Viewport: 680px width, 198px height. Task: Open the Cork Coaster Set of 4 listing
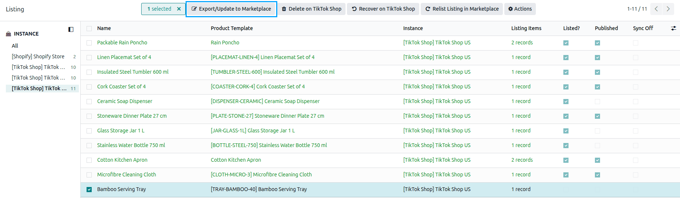click(x=121, y=87)
